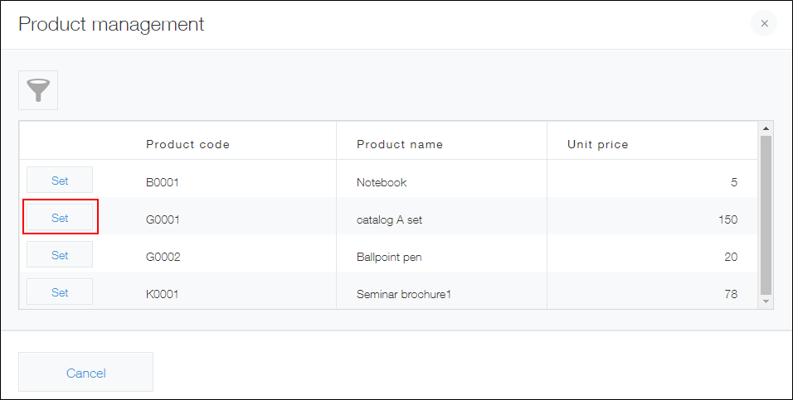Click the vertical scrollbar thumb
The width and height of the screenshot is (793, 400).
pos(766,215)
